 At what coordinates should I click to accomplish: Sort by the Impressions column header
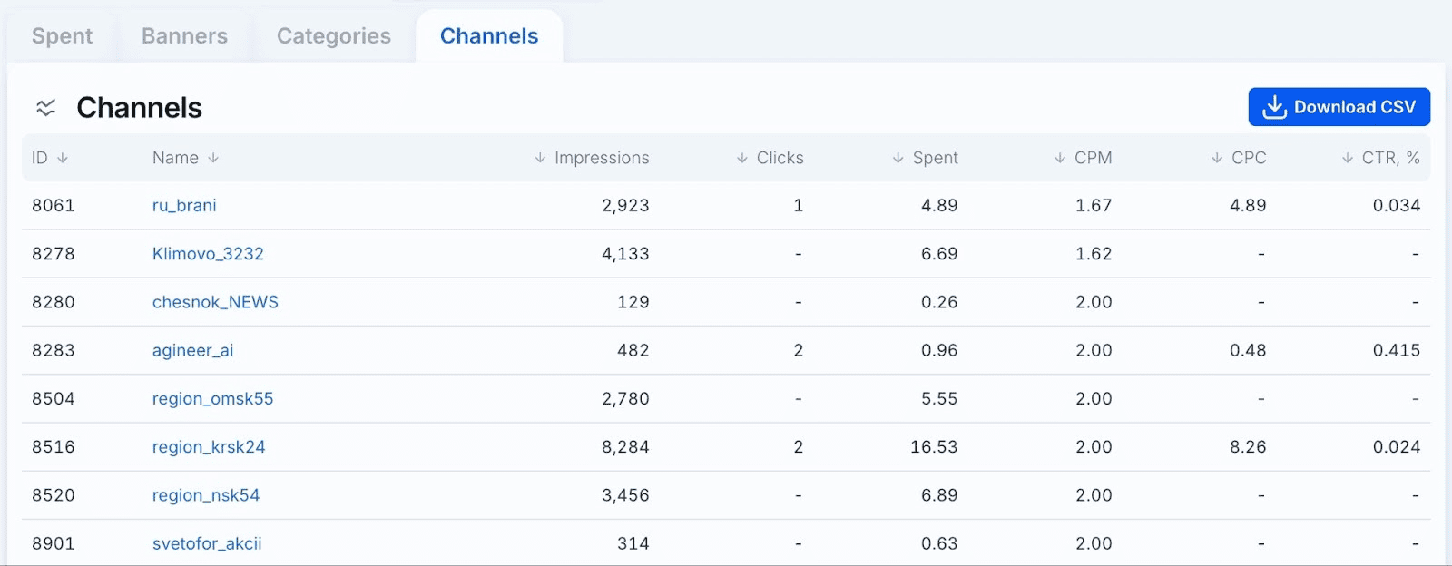point(592,158)
